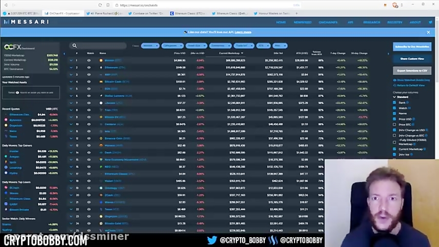
Task: Click the Monero logo in row 13
Action: [x=101, y=145]
